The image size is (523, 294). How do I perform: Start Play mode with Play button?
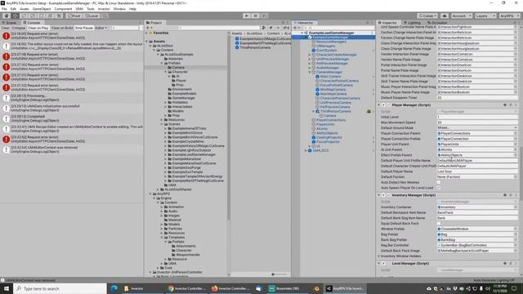(x=247, y=16)
